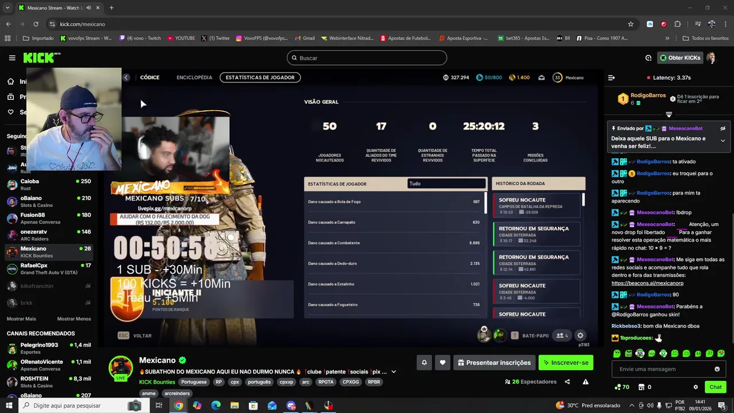
Task: Open the oBaiano channel with 210 viewers
Action: pyautogui.click(x=49, y=201)
